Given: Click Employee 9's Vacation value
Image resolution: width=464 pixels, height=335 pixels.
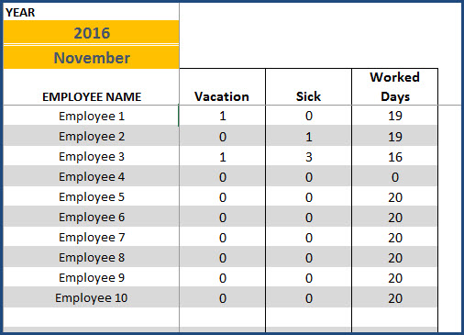Looking at the screenshot, I should tap(222, 277).
